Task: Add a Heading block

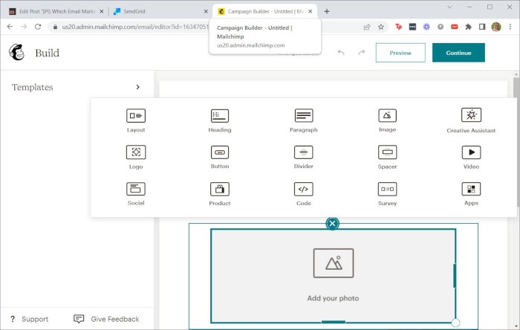Action: (220, 120)
